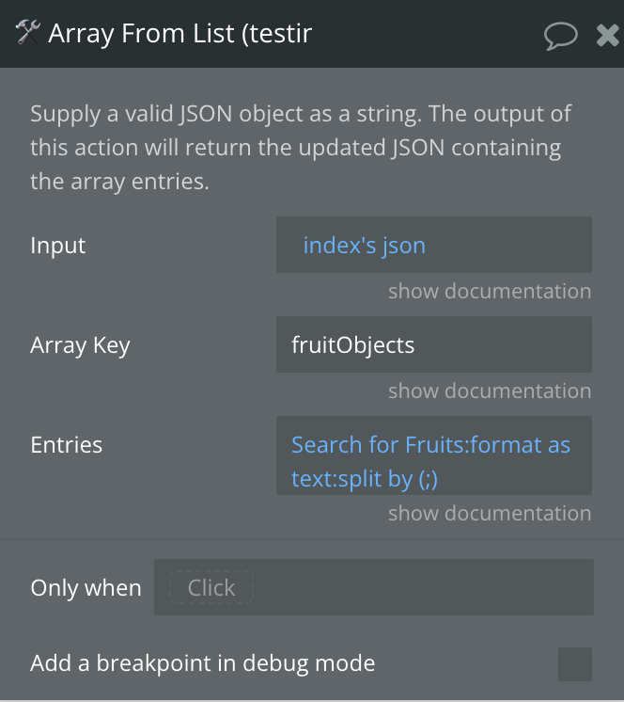Click the dashed Click placeholder in Only when

211,587
